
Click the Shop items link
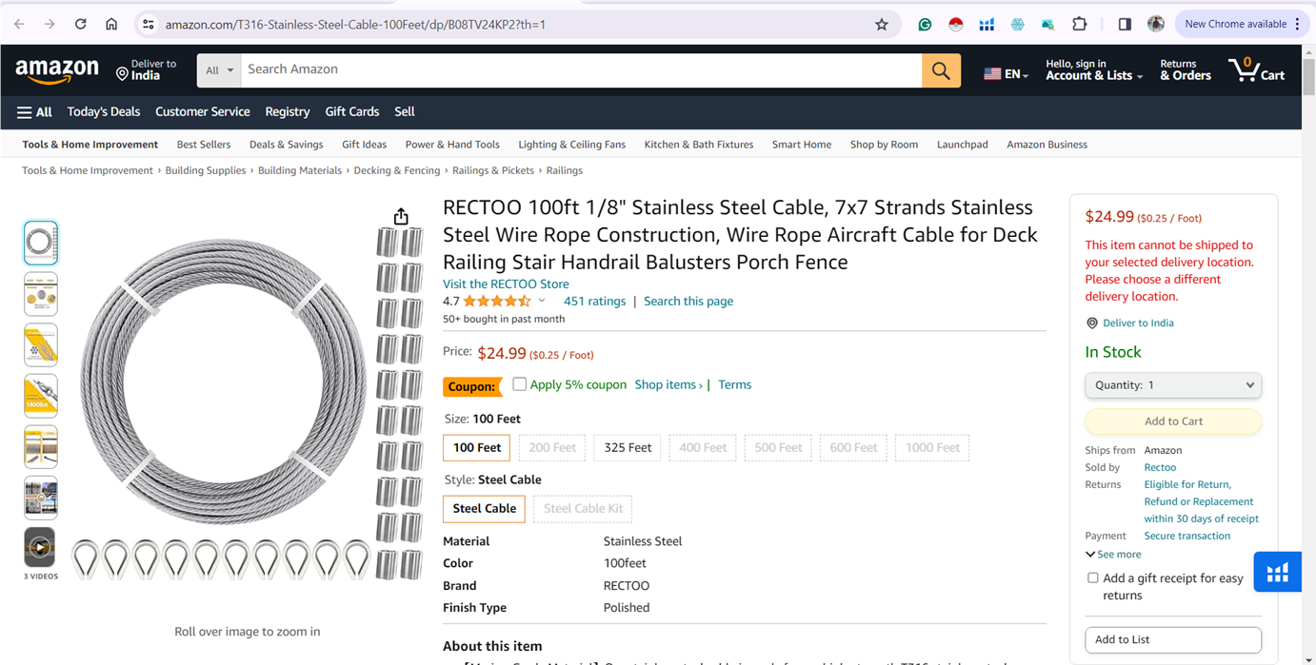[668, 385]
